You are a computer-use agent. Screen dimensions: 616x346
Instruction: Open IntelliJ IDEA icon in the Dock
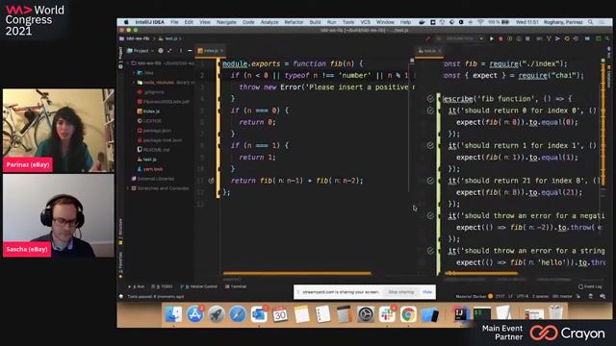pyautogui.click(x=460, y=314)
